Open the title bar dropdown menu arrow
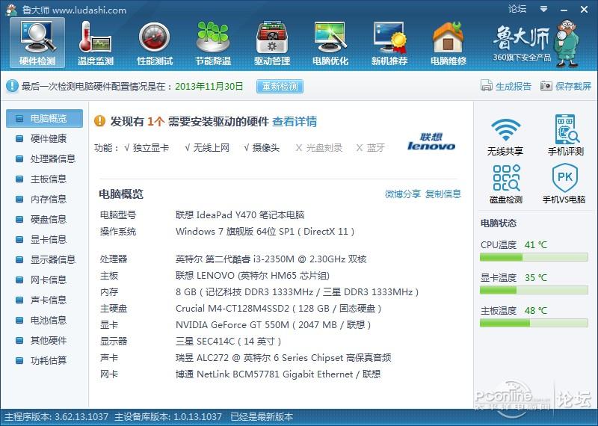Image resolution: width=598 pixels, height=426 pixels. (544, 9)
